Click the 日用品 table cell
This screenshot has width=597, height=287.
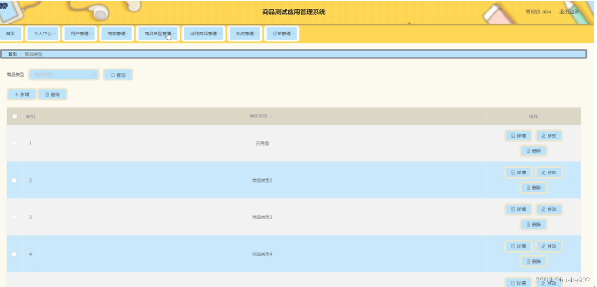click(262, 143)
